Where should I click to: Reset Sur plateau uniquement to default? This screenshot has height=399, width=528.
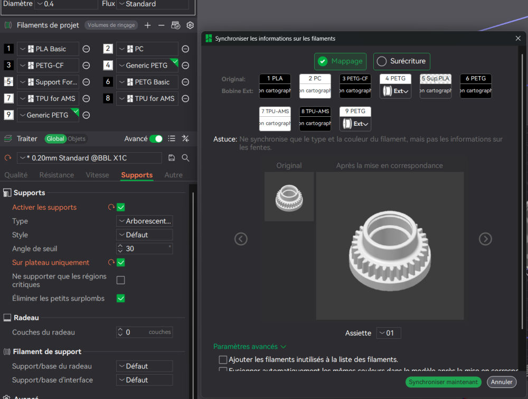click(111, 262)
